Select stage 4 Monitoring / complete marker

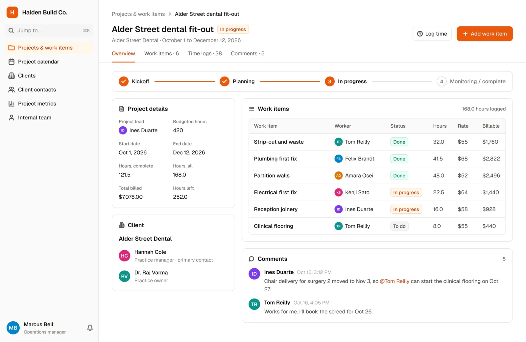click(x=442, y=82)
